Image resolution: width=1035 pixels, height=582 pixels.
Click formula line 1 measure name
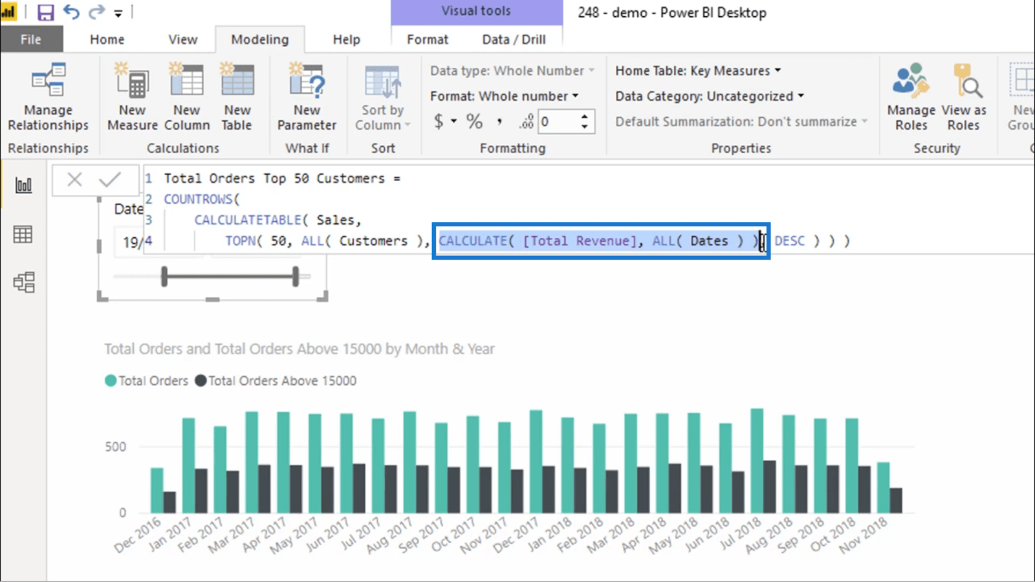tap(274, 178)
